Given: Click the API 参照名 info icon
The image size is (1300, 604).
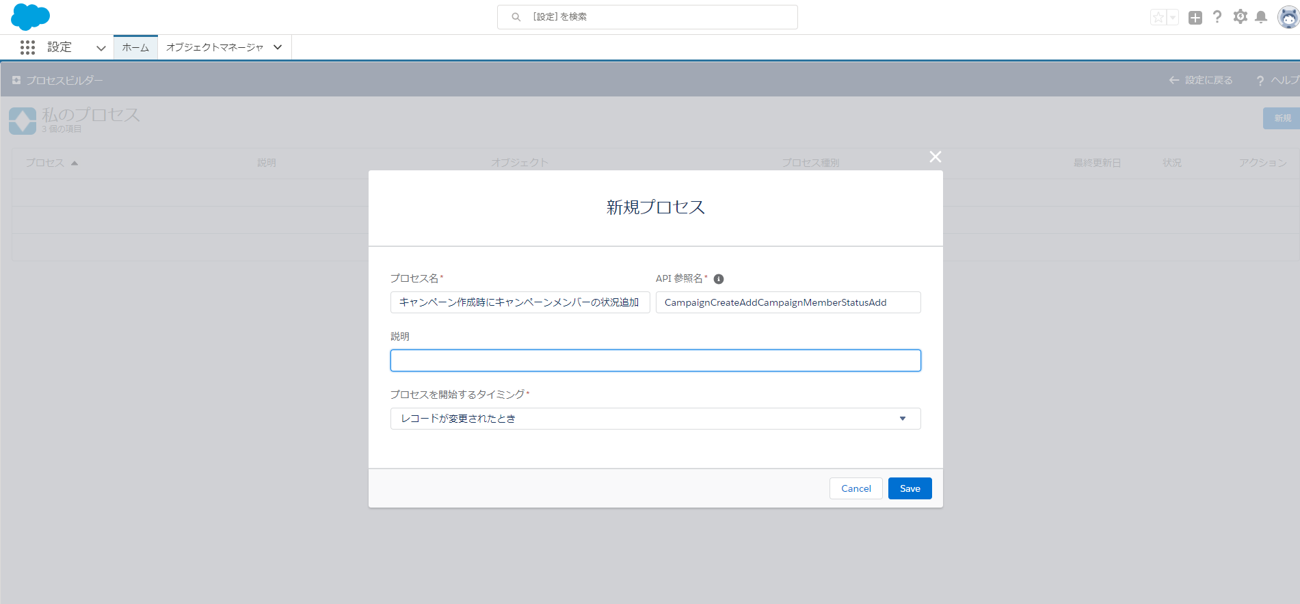Looking at the screenshot, I should coord(719,279).
